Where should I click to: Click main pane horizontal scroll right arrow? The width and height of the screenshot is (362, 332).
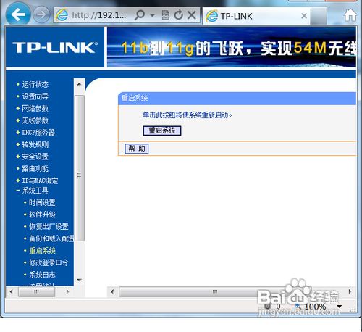(350, 291)
